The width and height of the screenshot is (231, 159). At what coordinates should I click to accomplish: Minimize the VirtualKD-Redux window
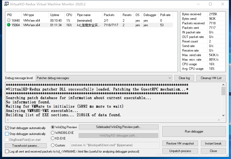[198, 4]
